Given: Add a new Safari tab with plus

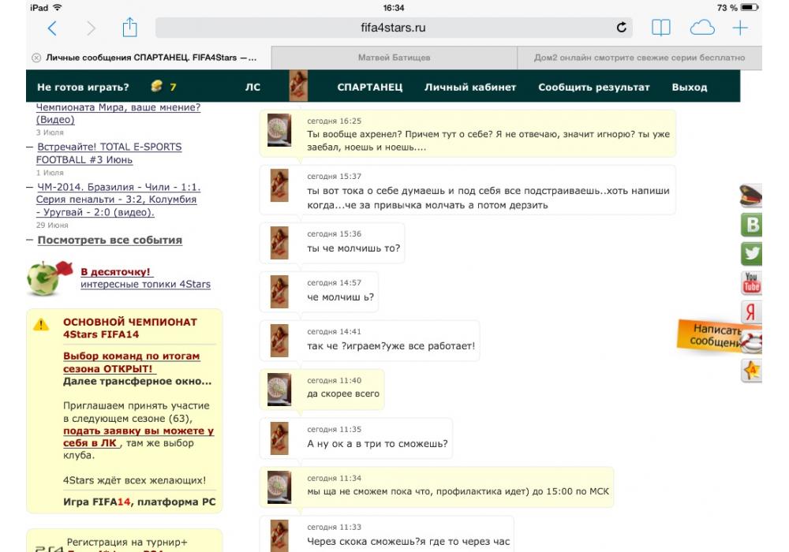Looking at the screenshot, I should pos(740,28).
